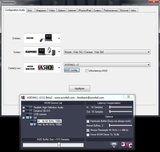
Task: Click the ASIO Buffer Size slider handle
Action: click(x=59, y=145)
